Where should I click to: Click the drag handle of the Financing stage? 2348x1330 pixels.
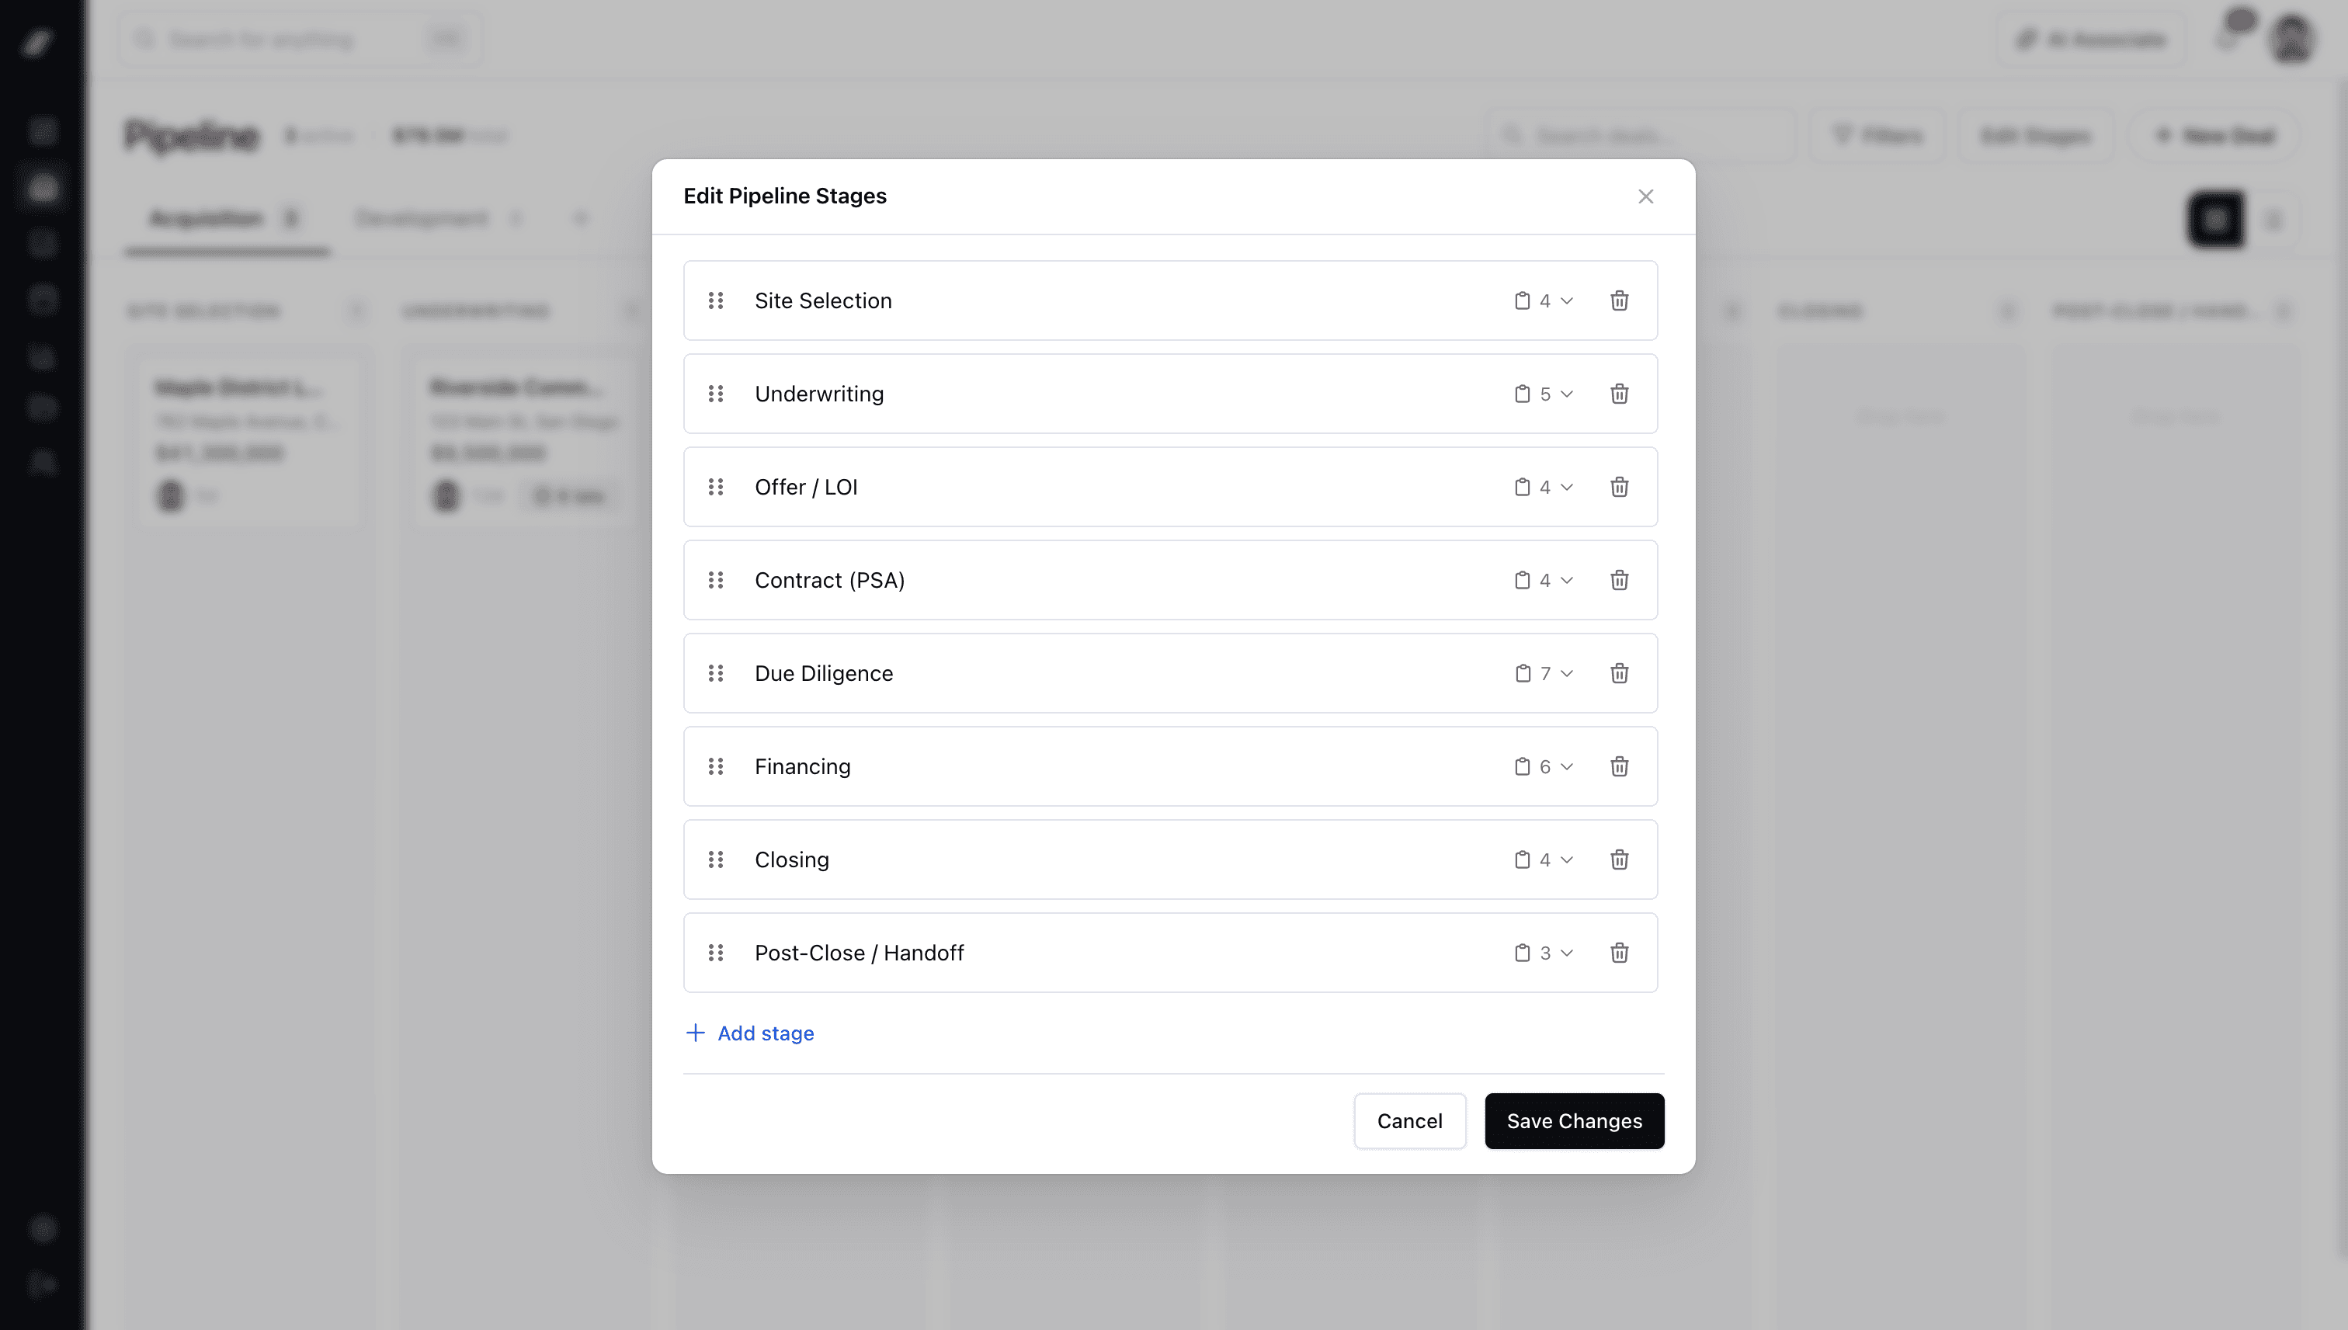coord(716,766)
